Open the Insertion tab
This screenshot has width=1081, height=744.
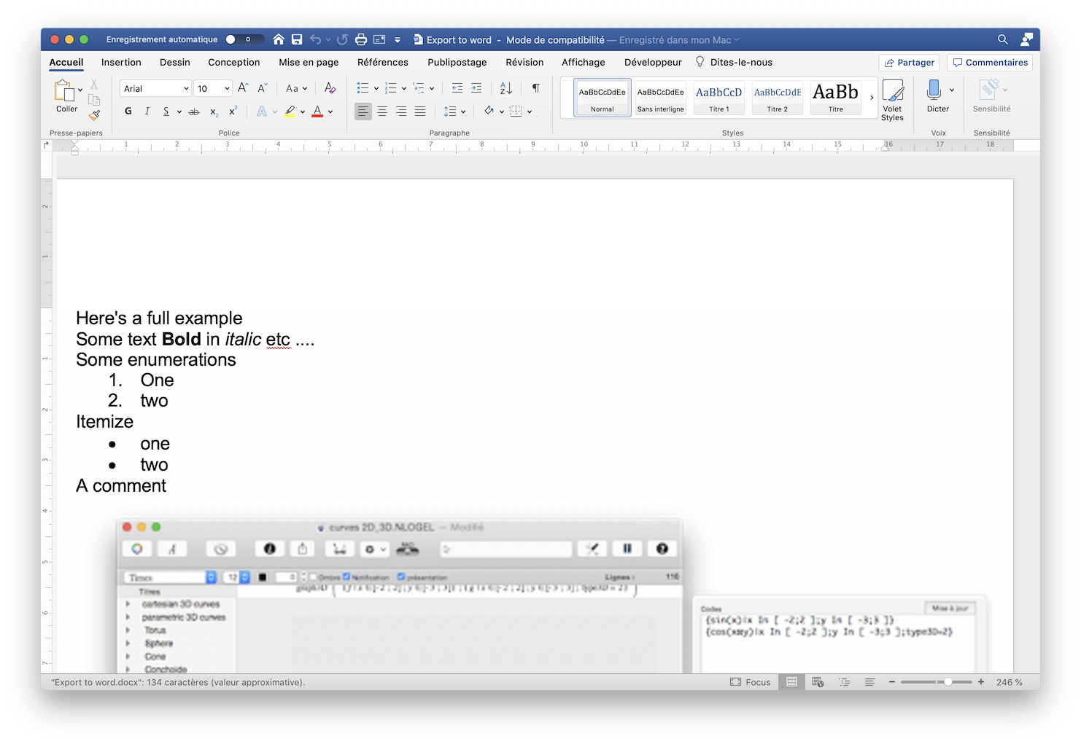point(121,62)
